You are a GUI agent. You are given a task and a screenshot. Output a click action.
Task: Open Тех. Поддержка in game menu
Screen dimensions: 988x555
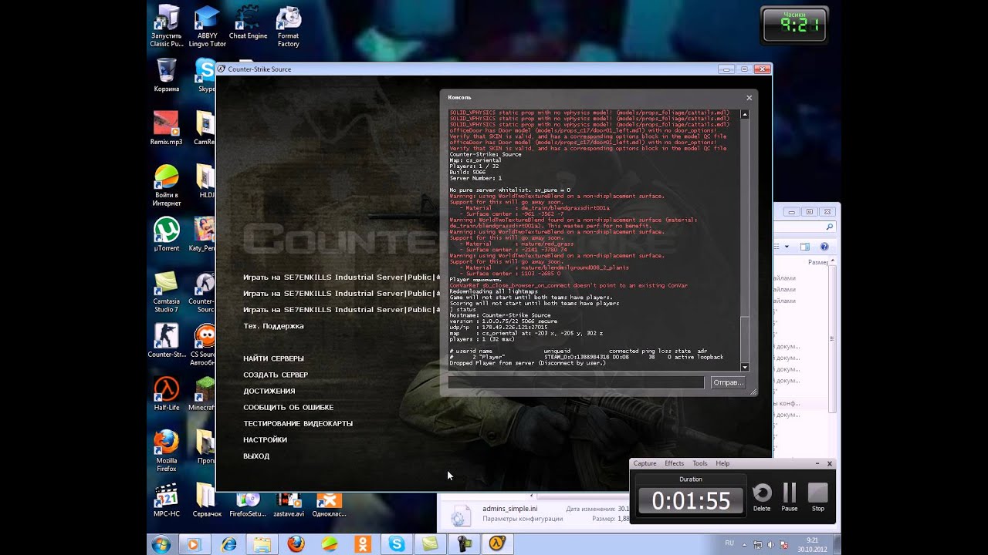(273, 326)
